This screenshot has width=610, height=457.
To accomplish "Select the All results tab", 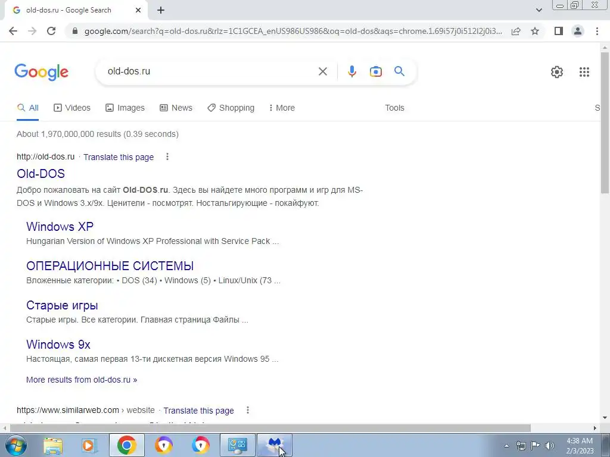I will (27, 108).
